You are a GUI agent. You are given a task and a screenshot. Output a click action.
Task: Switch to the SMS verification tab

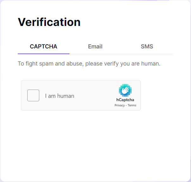(147, 47)
